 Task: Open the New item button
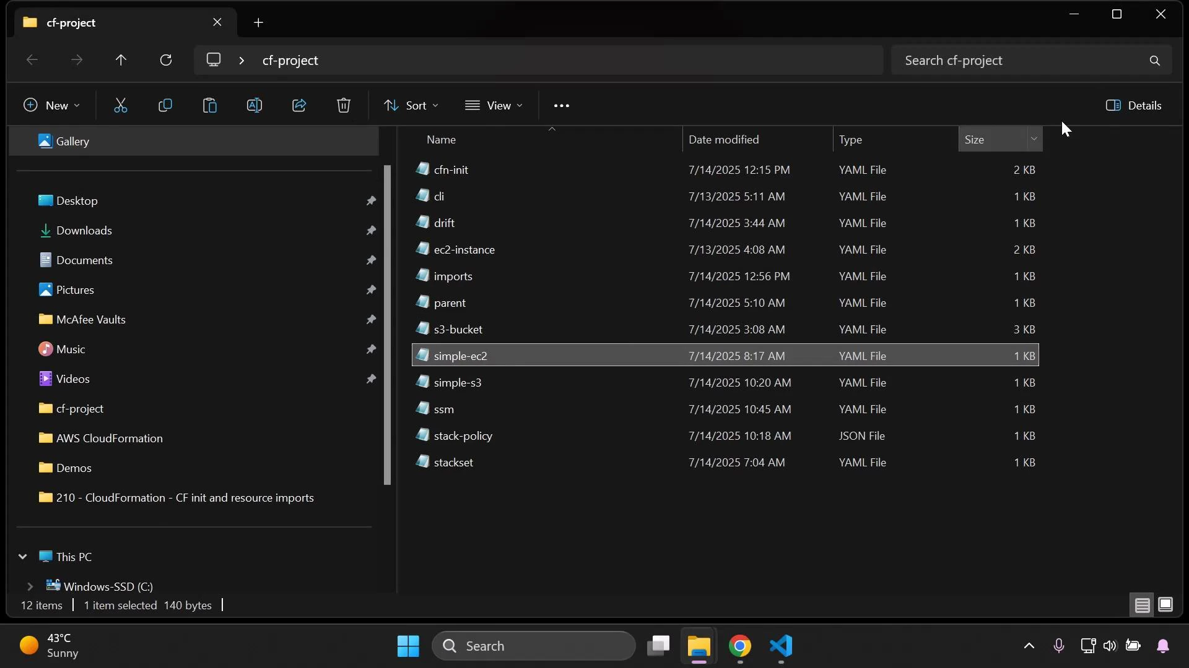(51, 105)
